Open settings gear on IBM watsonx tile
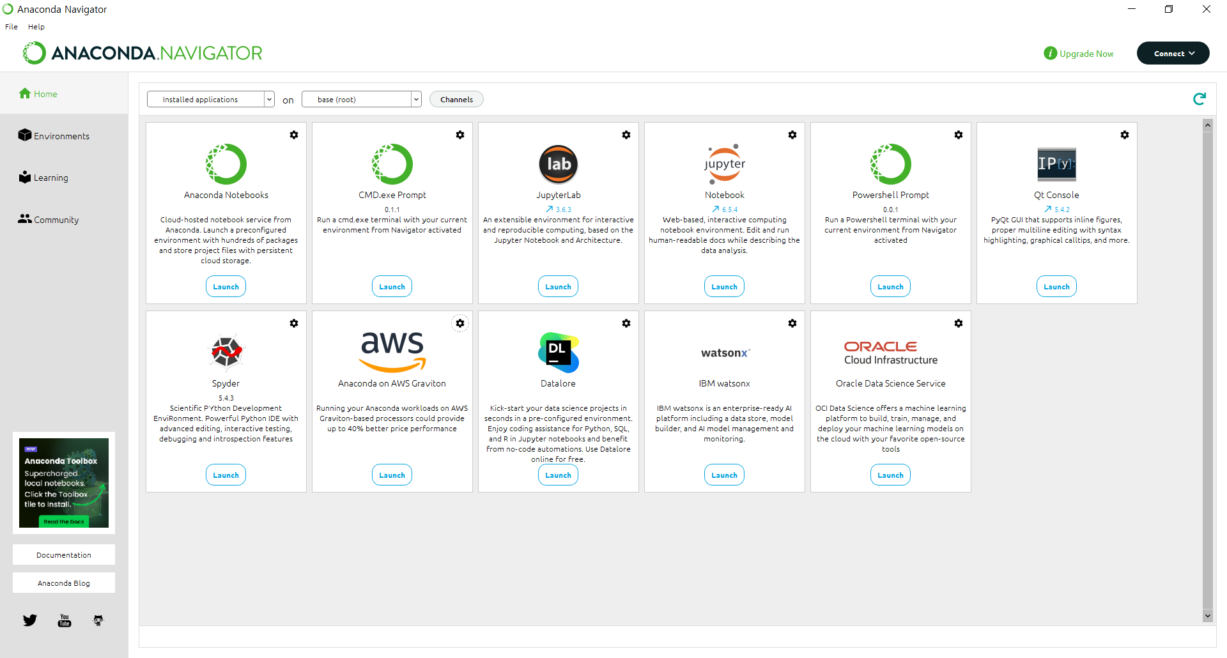The height and width of the screenshot is (658, 1227). pyautogui.click(x=792, y=323)
